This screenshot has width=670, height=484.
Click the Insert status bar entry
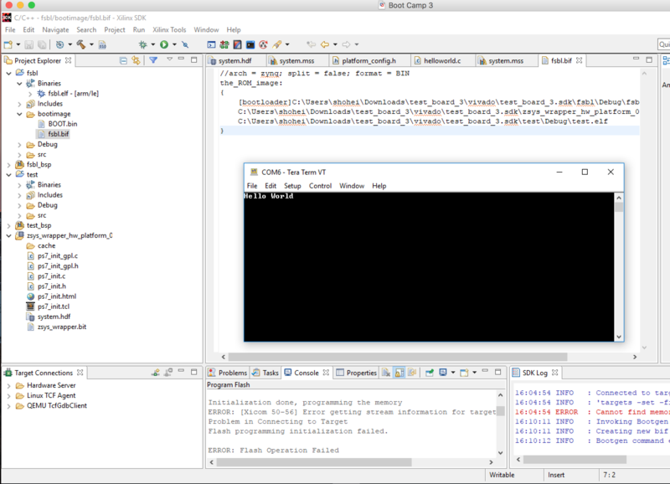coord(556,475)
